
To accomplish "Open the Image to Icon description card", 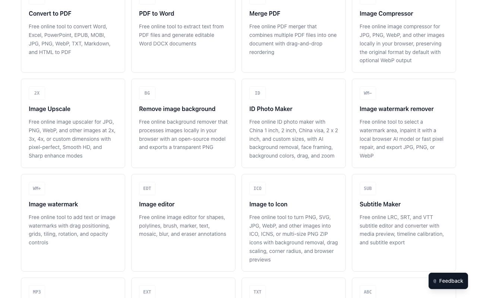I will [x=294, y=223].
